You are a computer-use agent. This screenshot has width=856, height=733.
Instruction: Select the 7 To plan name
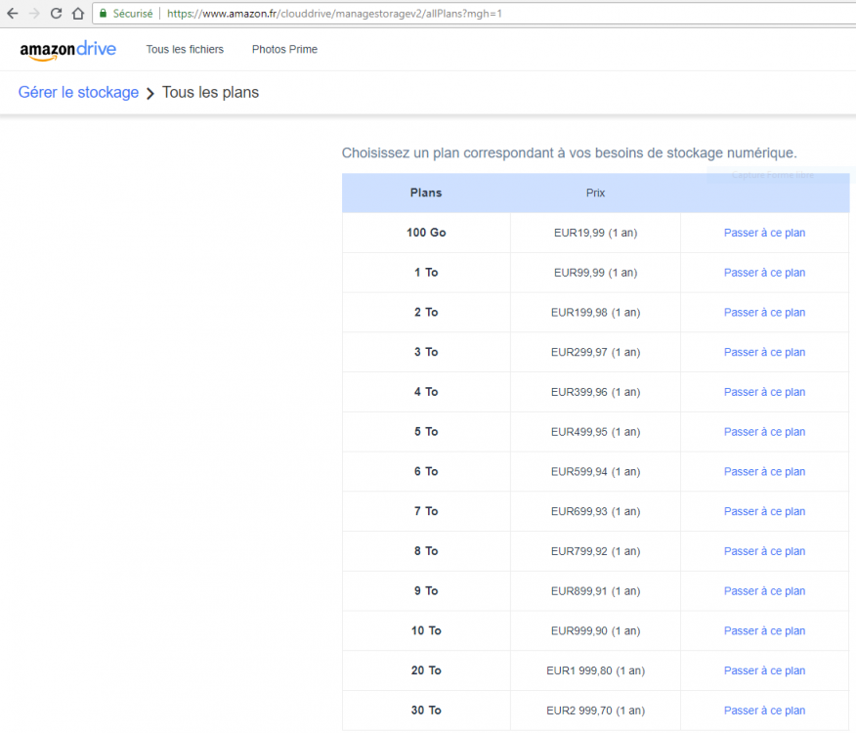(x=426, y=512)
